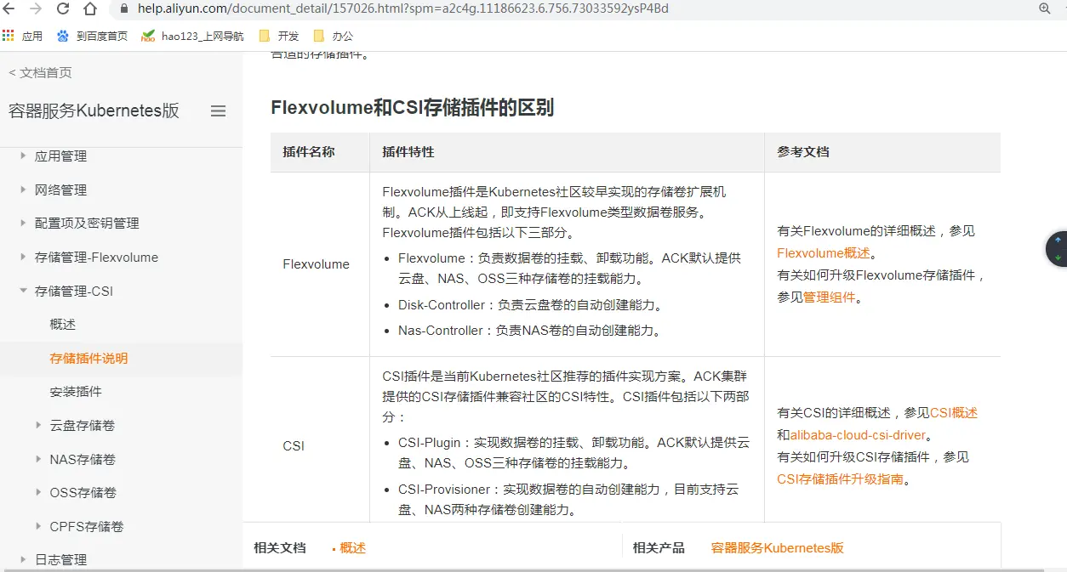1067x572 pixels.
Task: Expand the 应用管理 tree node
Action: tap(23, 156)
